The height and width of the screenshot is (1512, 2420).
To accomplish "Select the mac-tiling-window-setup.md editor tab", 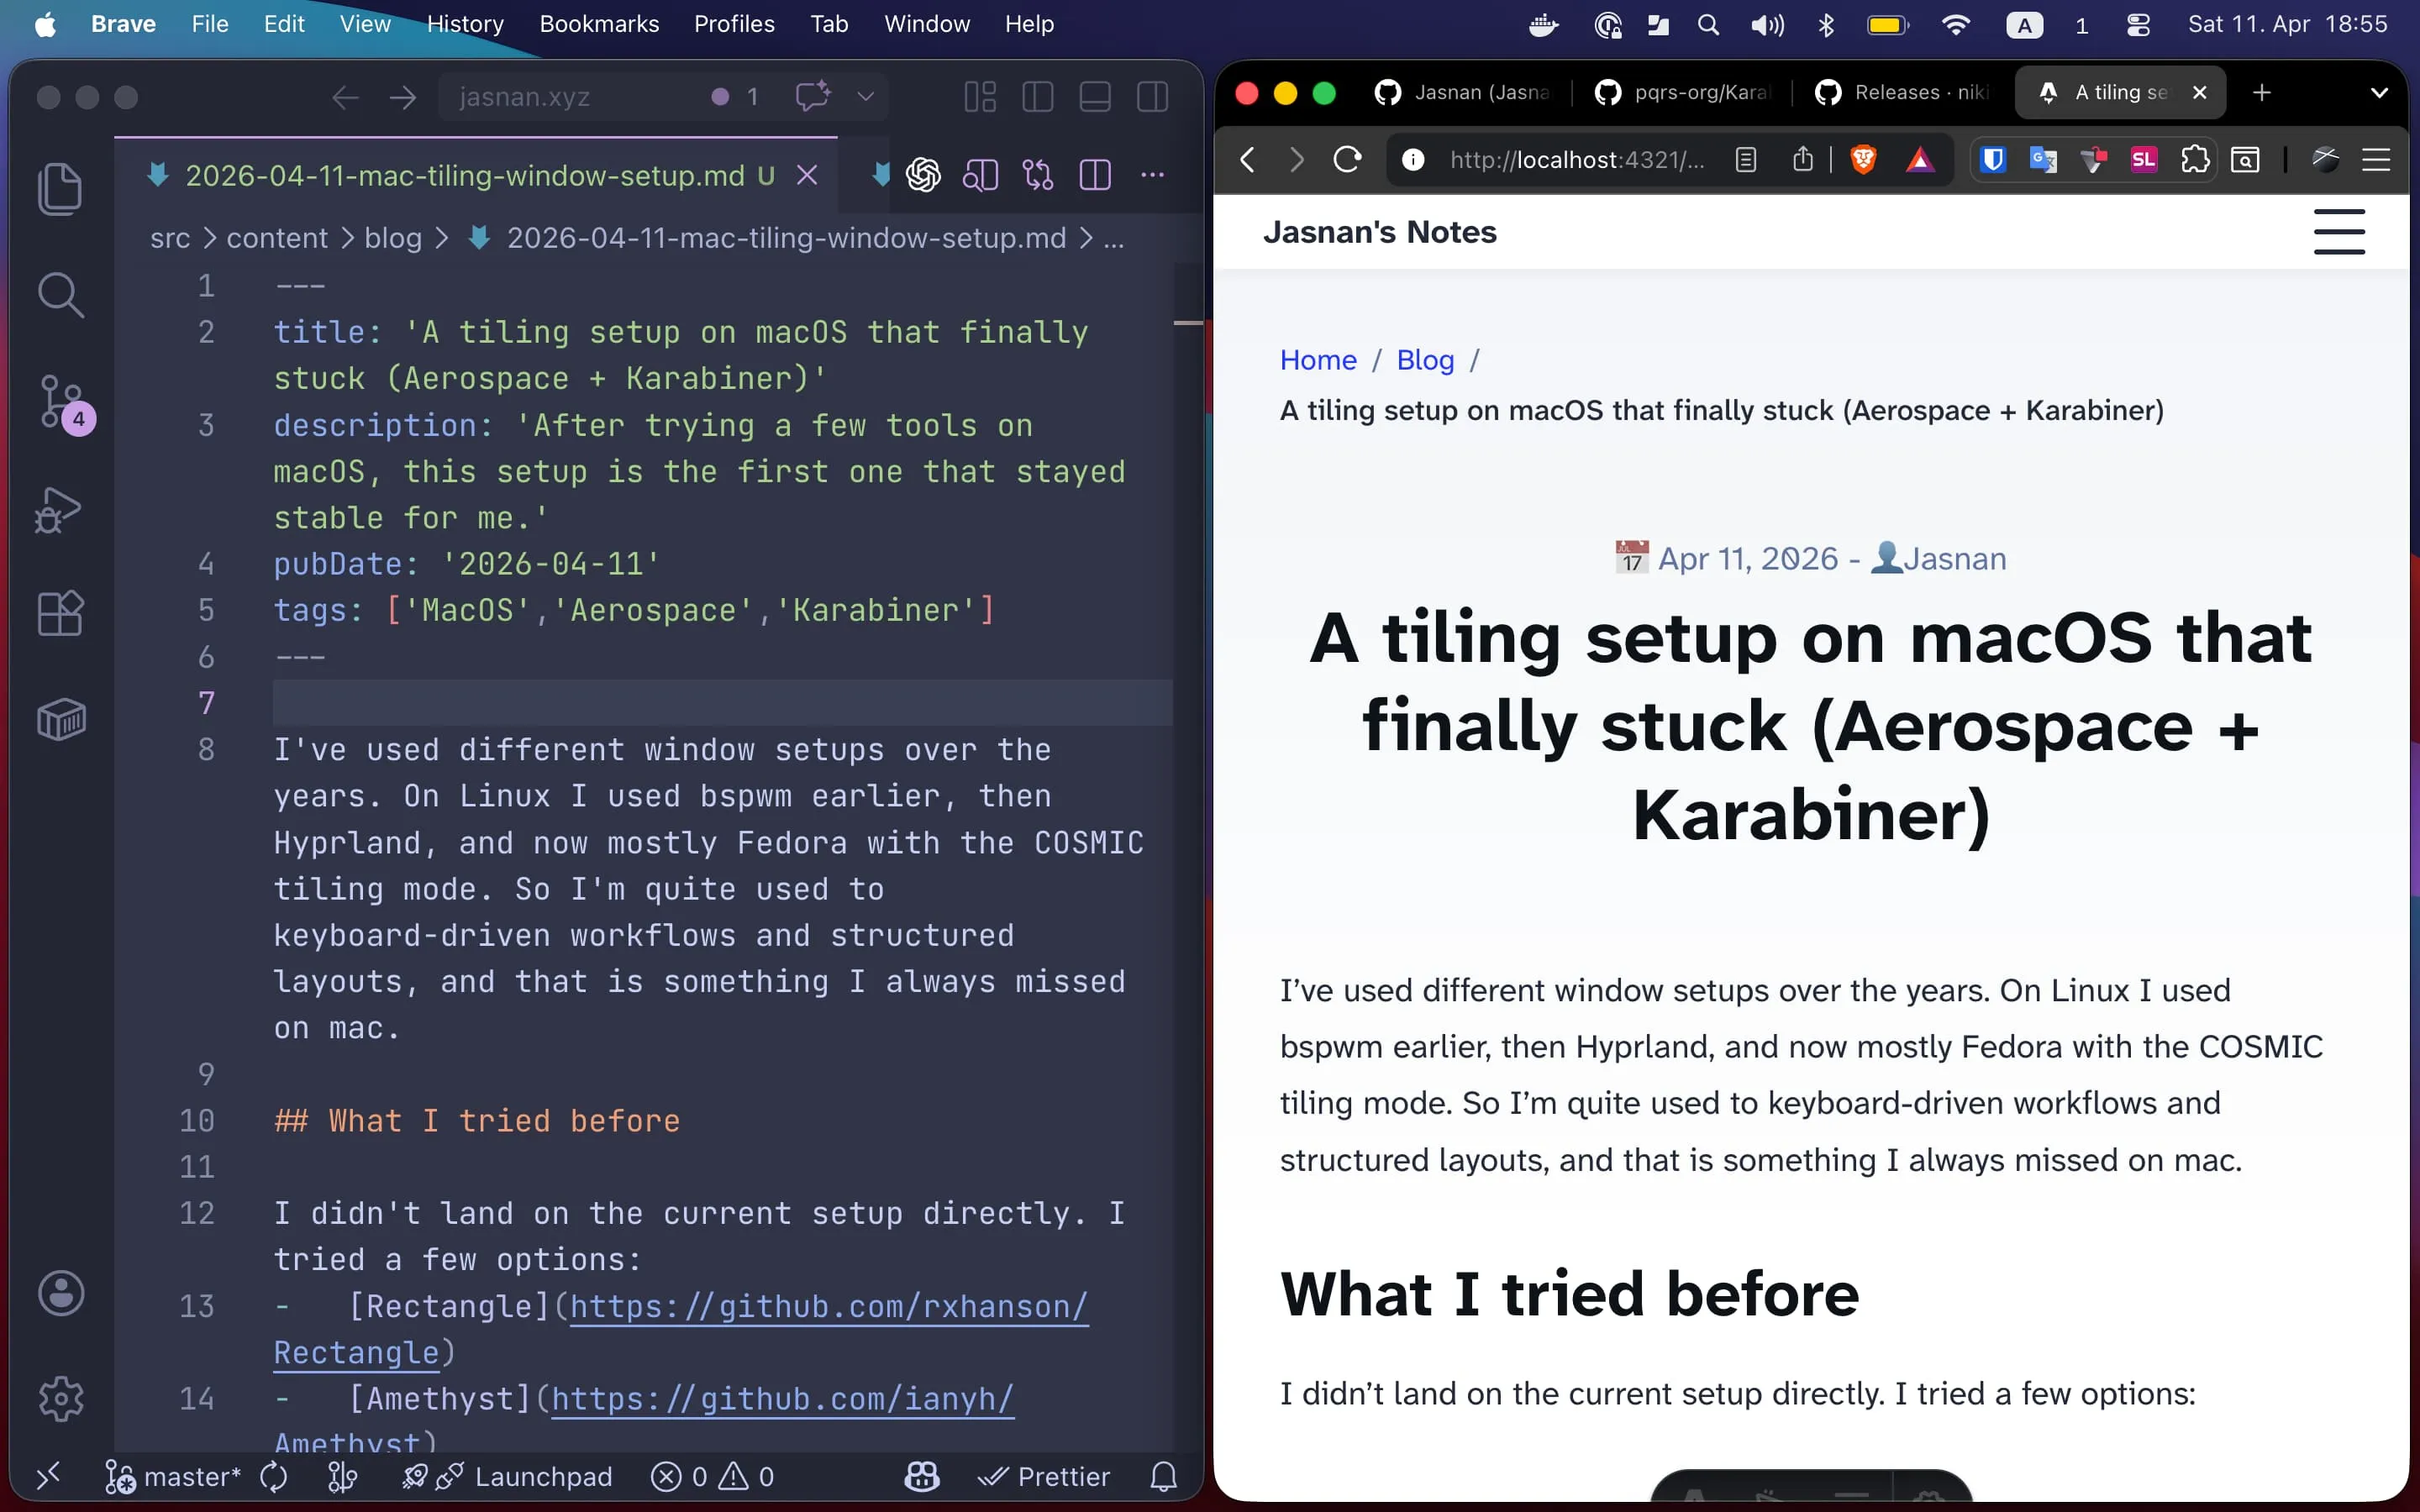I will coord(476,175).
